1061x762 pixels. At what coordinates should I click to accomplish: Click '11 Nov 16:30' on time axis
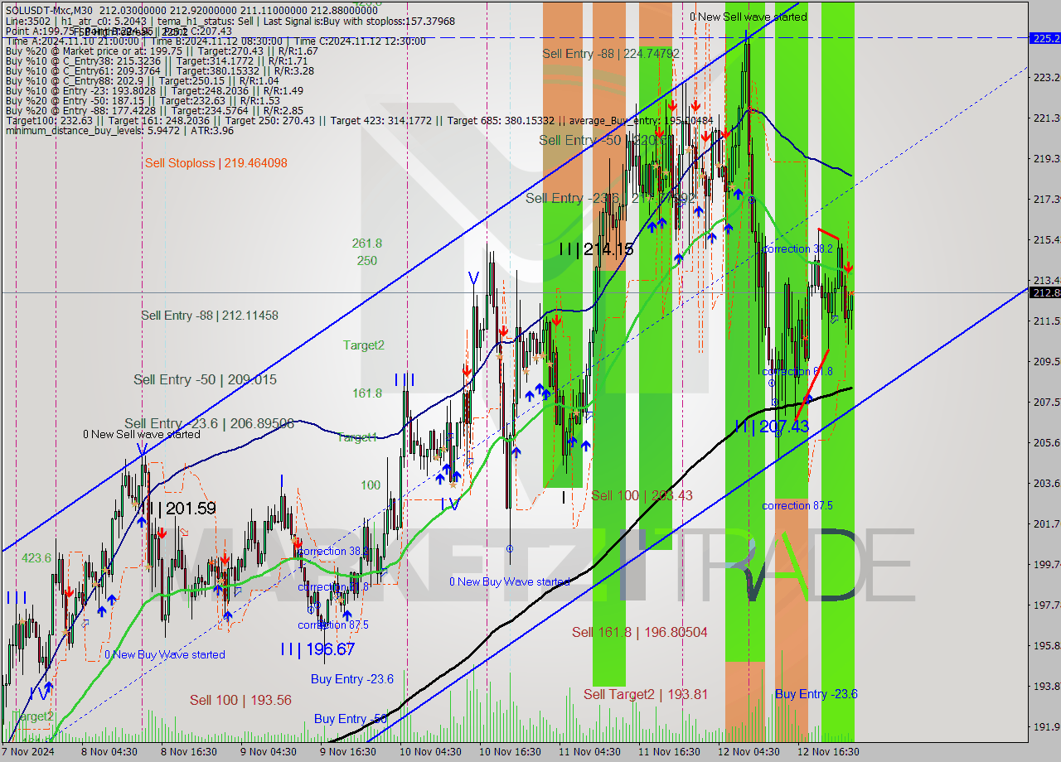[x=669, y=752]
